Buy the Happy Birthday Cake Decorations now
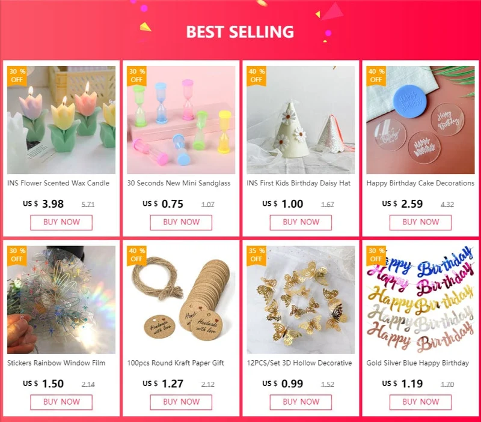481x422 pixels. click(x=420, y=222)
